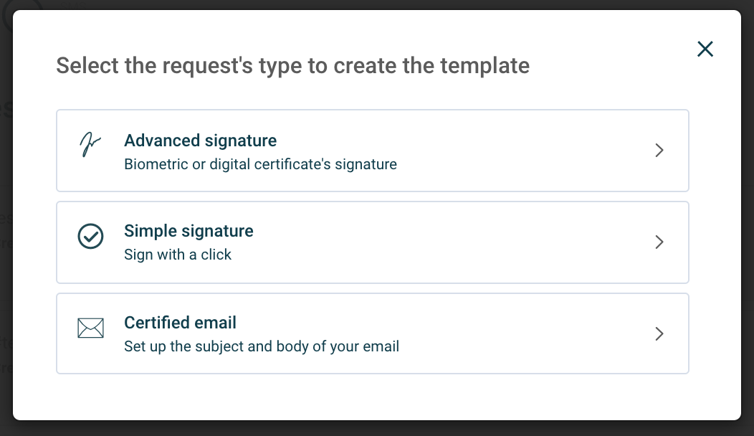Choose the Certified email request type card

[x=373, y=333]
